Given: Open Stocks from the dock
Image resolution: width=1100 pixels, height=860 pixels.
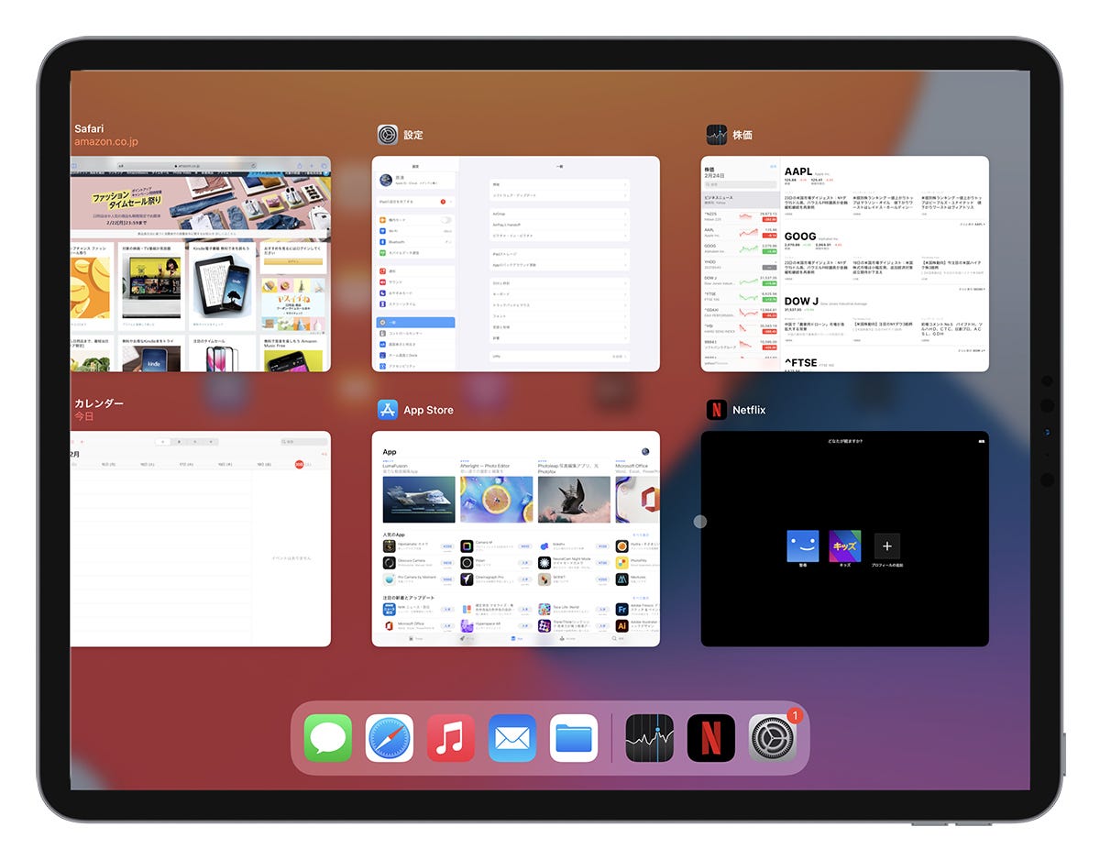Looking at the screenshot, I should point(650,738).
